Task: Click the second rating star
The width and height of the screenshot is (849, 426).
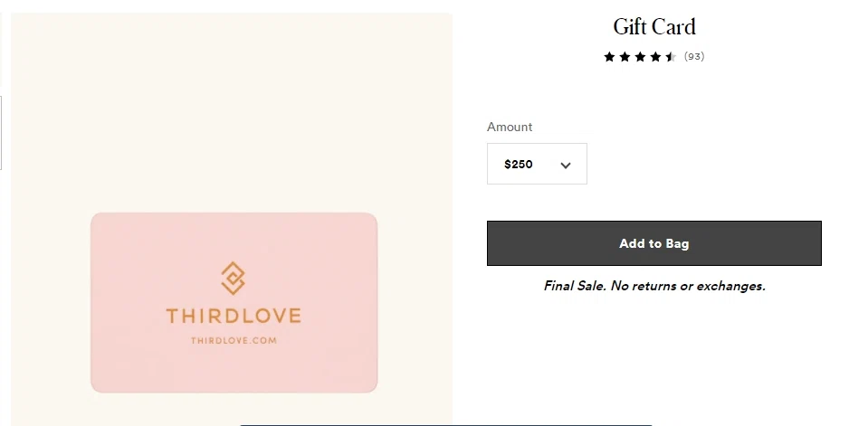Action: pyautogui.click(x=625, y=57)
